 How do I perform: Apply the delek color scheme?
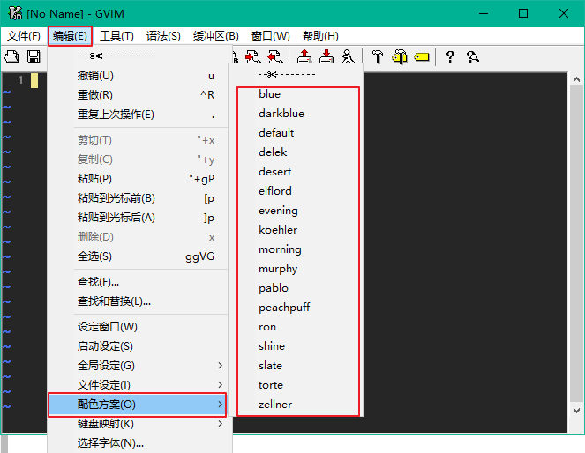click(296, 152)
